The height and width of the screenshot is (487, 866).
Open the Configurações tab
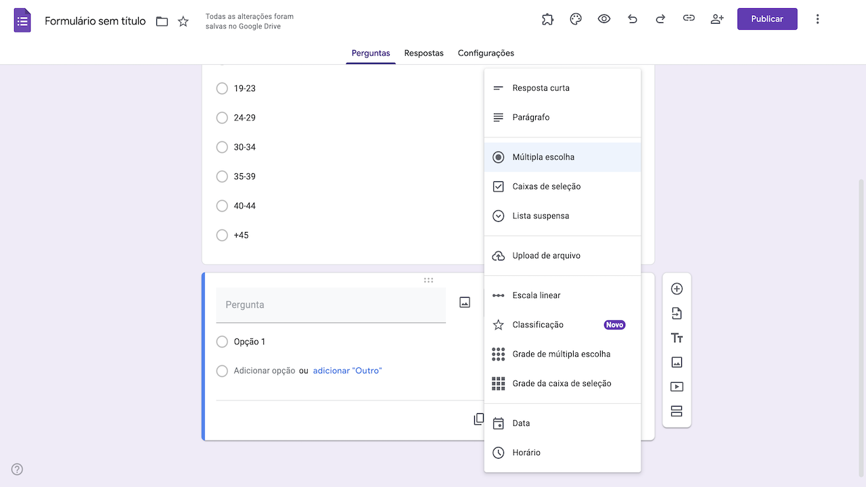coord(485,53)
